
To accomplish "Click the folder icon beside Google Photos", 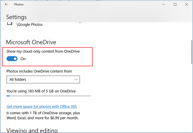I will point(10,24).
